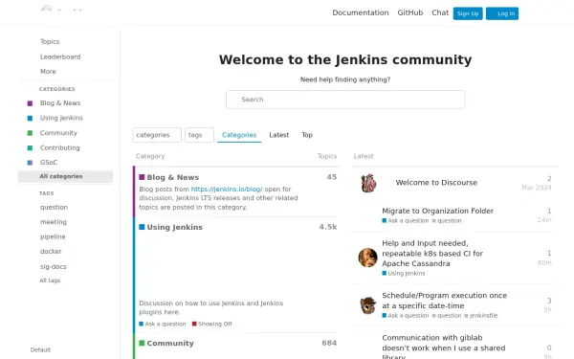Select Contributing in the sidebar

coord(59,147)
